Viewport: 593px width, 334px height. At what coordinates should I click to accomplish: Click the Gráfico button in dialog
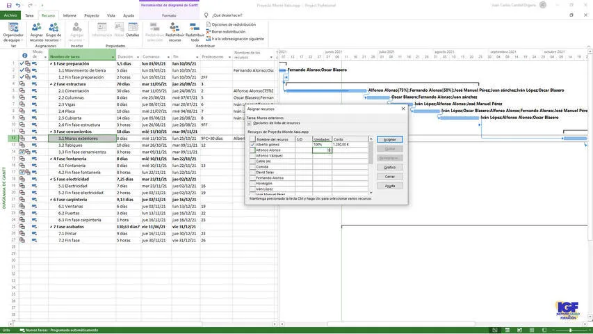pos(390,168)
